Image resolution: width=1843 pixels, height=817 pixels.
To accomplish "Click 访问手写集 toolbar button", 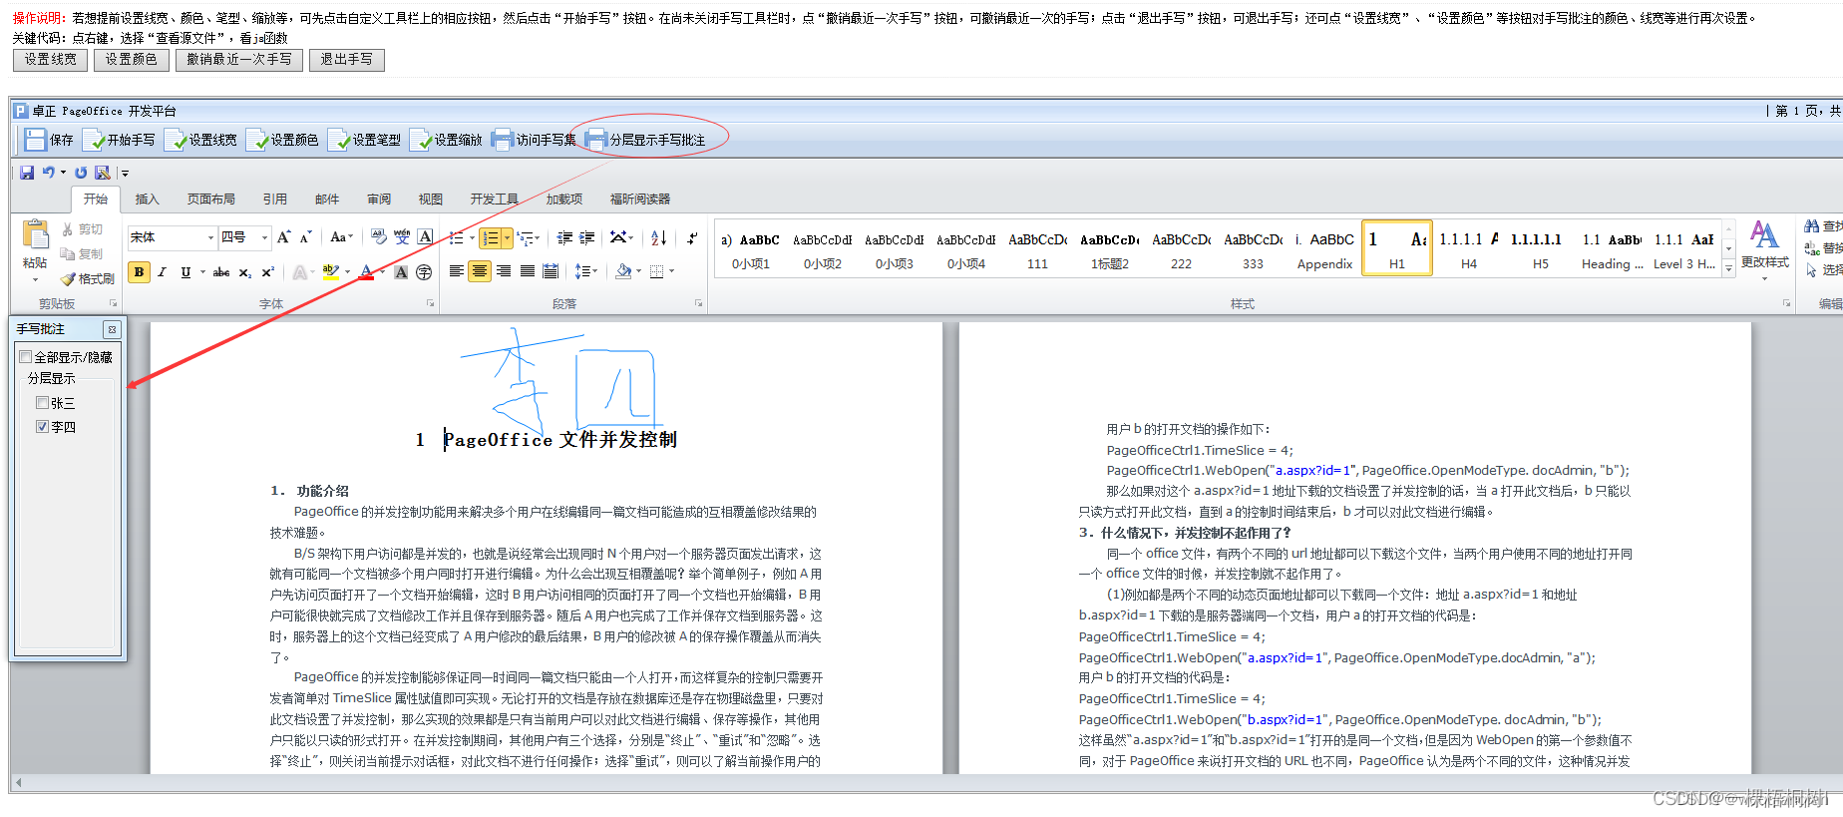I will click(535, 140).
